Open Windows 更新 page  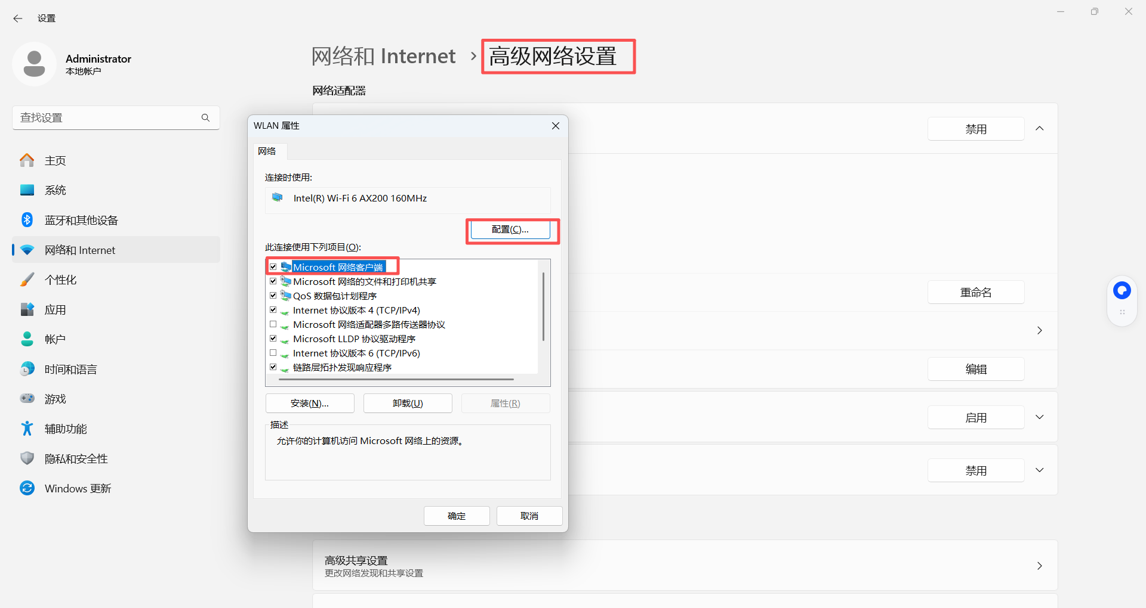[116, 488]
